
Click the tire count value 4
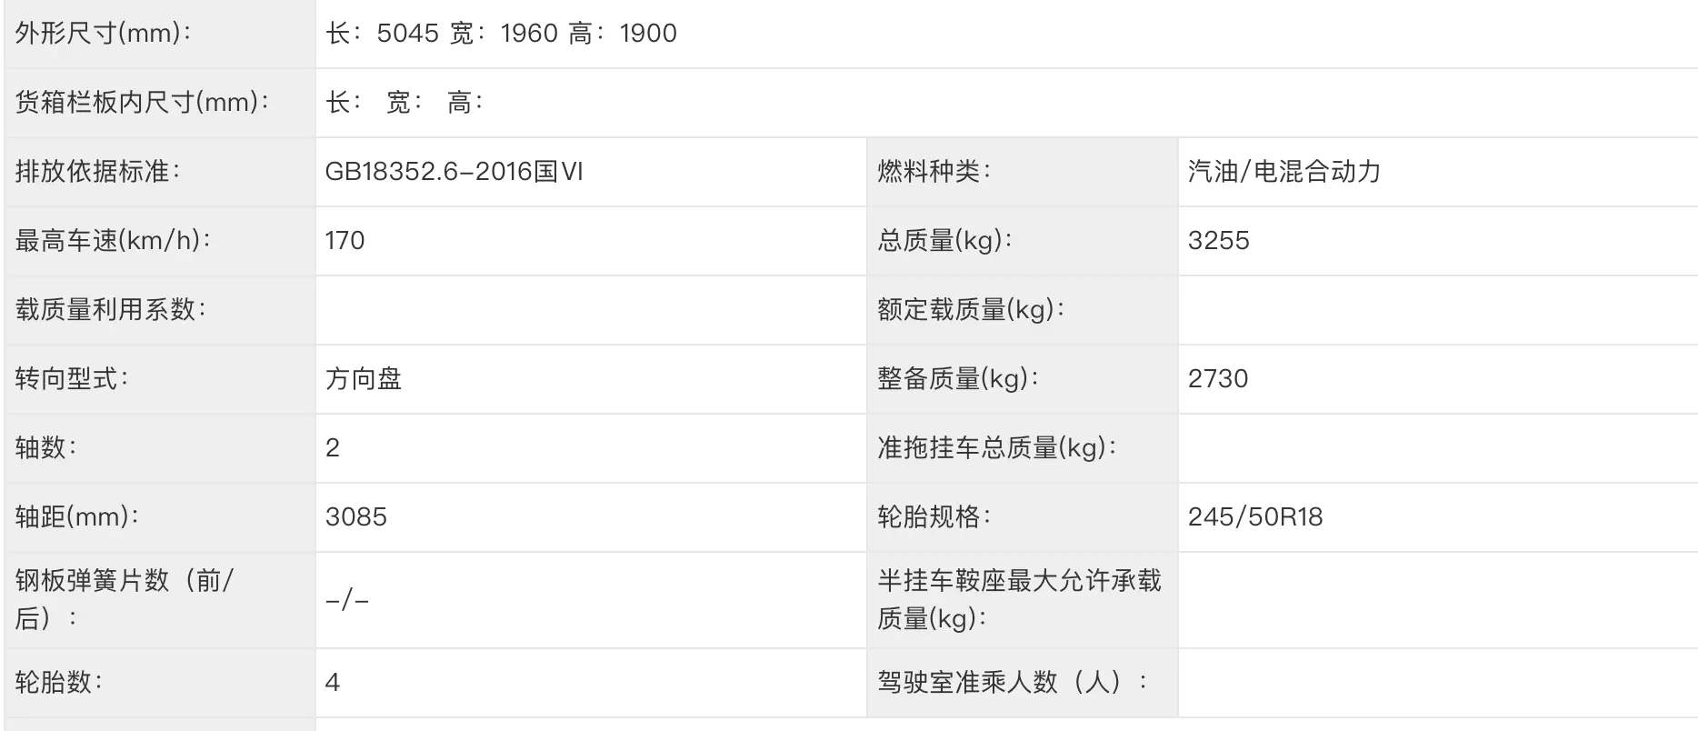click(x=333, y=682)
